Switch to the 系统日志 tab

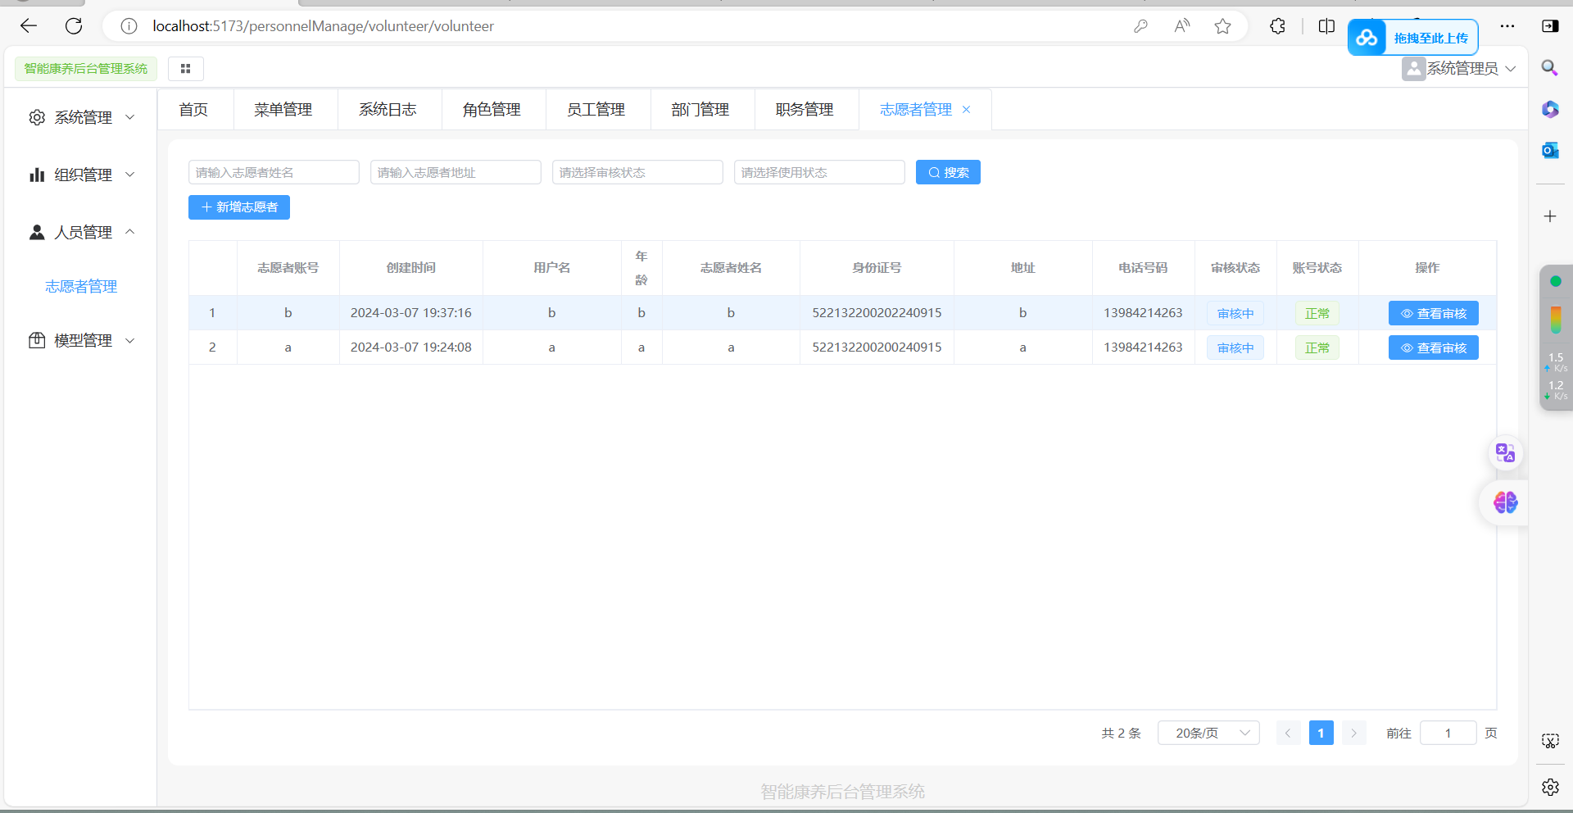click(388, 109)
